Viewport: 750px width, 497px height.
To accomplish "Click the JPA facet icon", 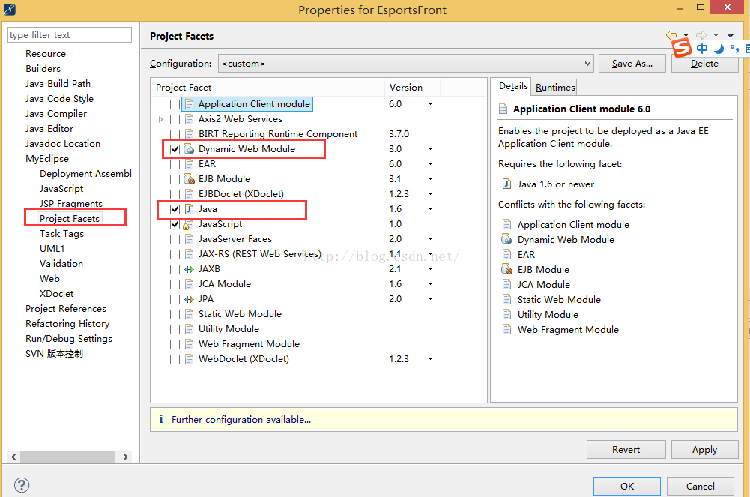I will (189, 299).
